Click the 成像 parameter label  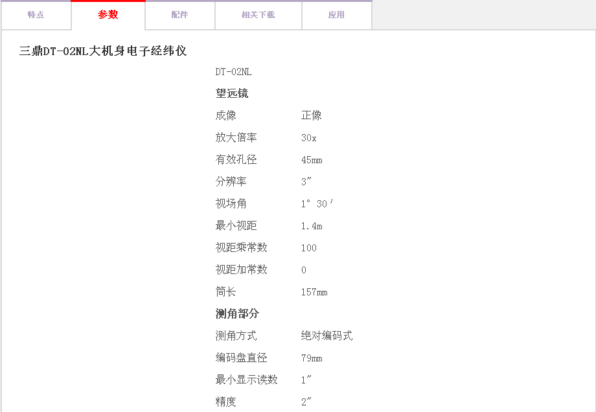coord(226,115)
